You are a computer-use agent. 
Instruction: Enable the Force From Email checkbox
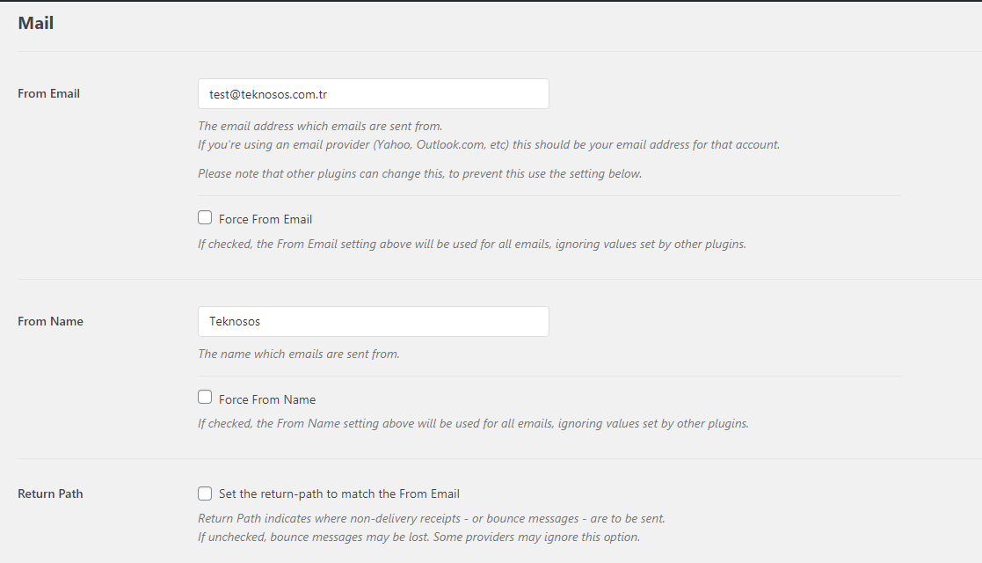pos(205,217)
